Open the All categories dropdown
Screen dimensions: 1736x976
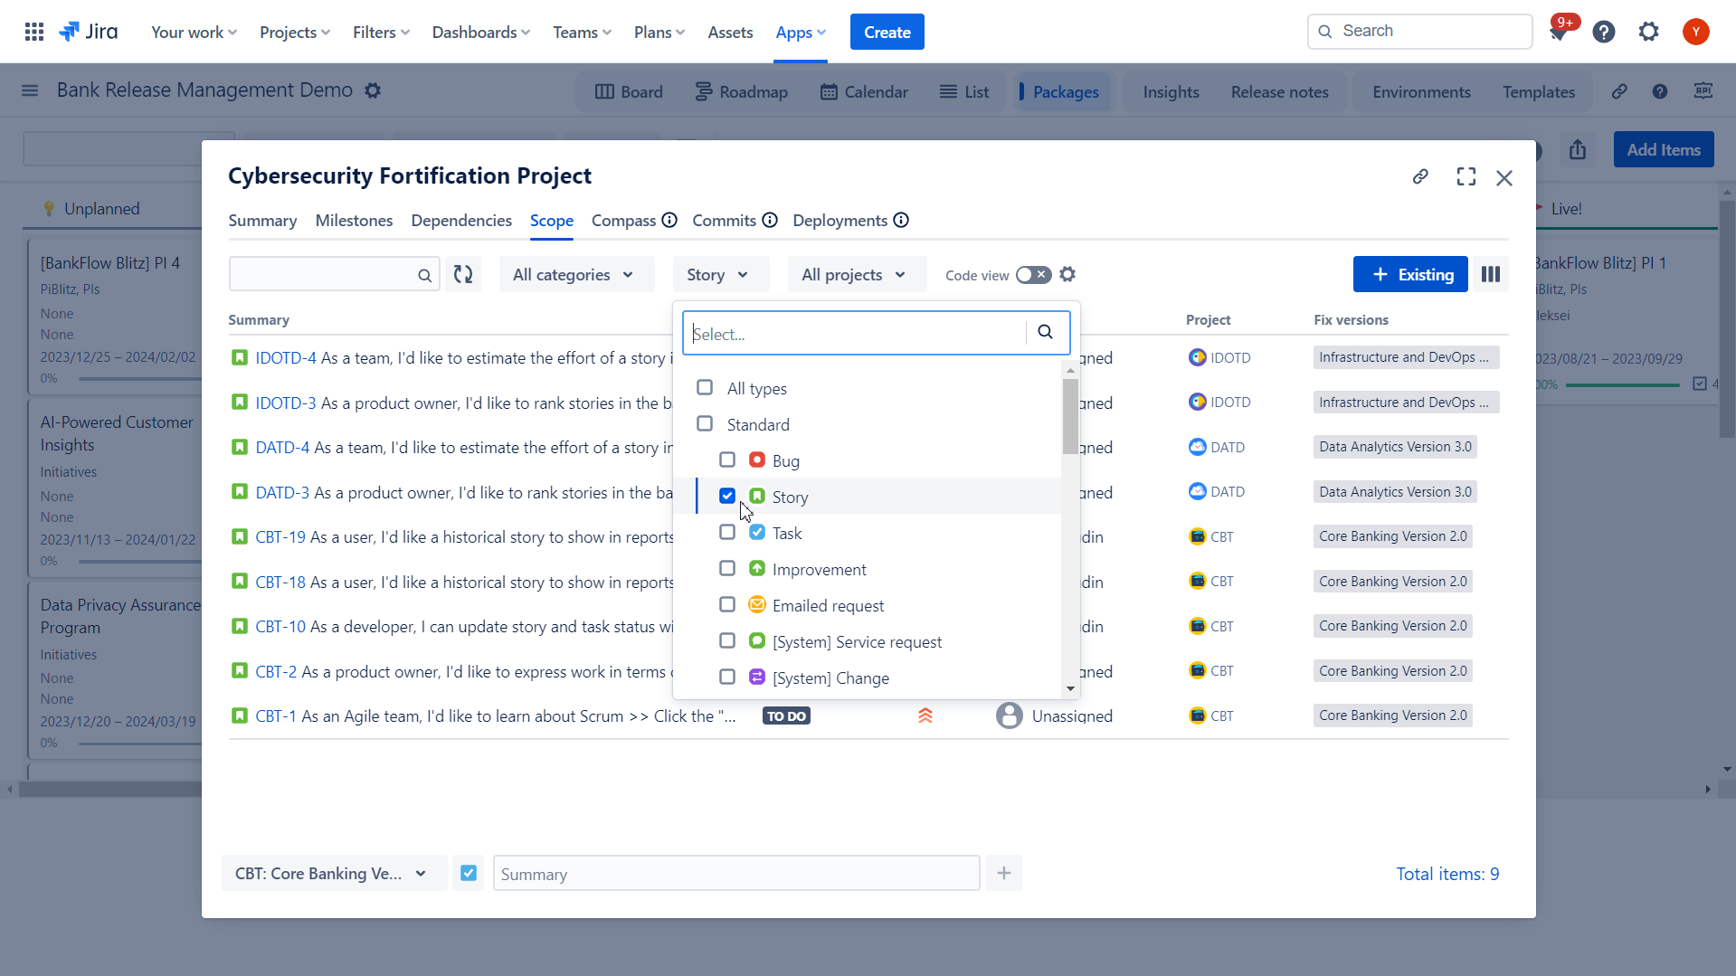pyautogui.click(x=576, y=274)
